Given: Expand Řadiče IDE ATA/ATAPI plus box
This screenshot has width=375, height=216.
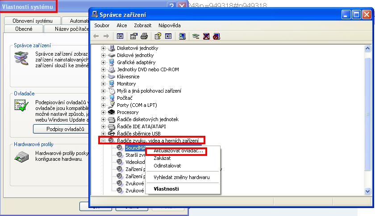Looking at the screenshot, I should [103, 126].
